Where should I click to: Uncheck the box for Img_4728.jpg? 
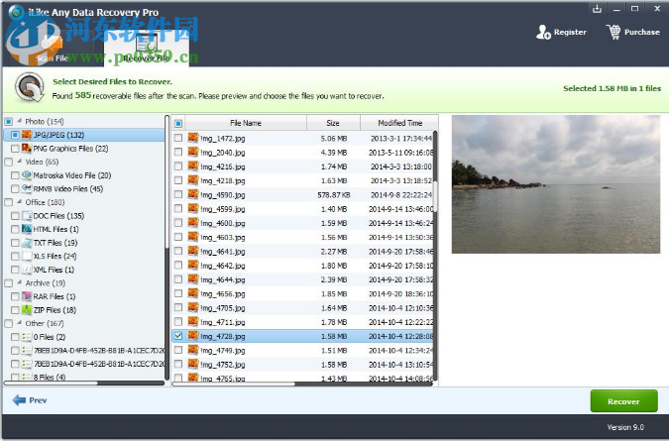coord(178,336)
